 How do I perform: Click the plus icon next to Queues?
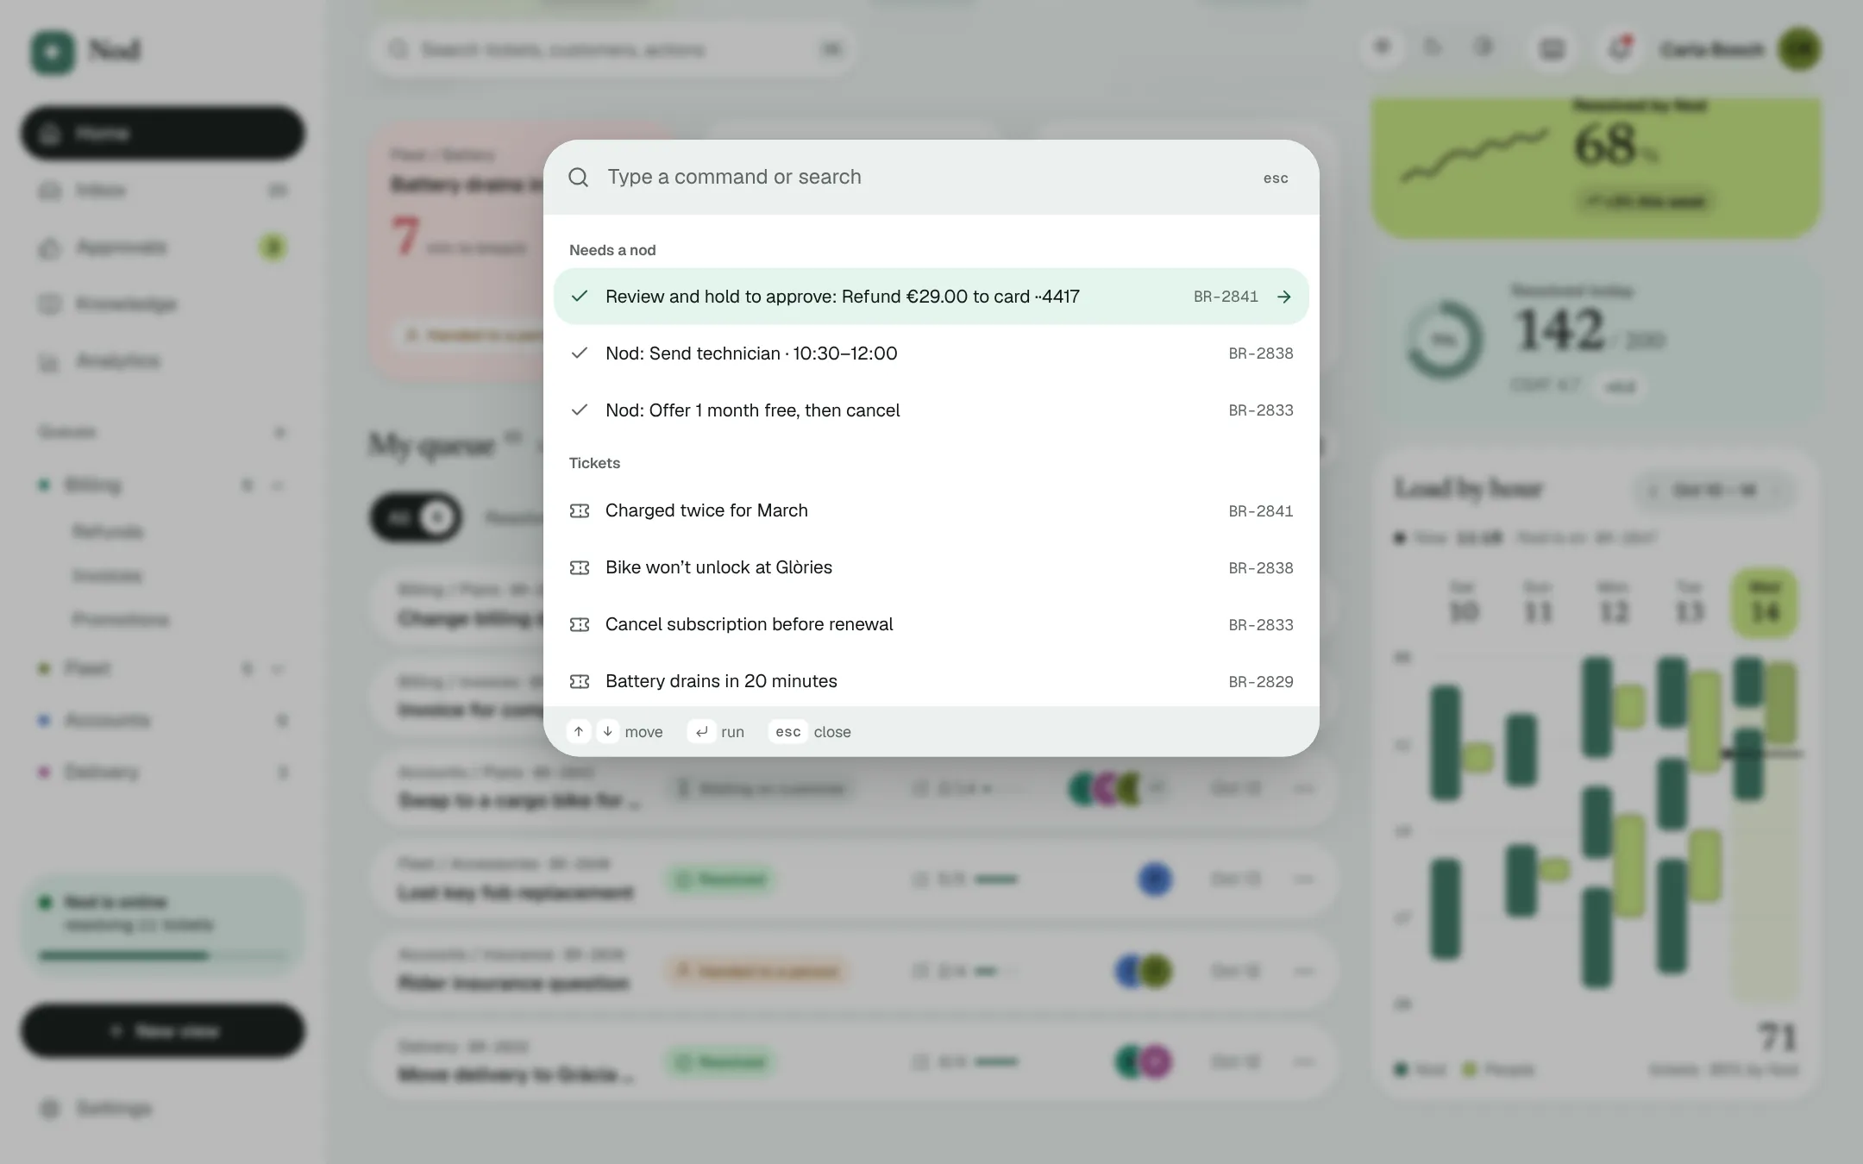(279, 432)
